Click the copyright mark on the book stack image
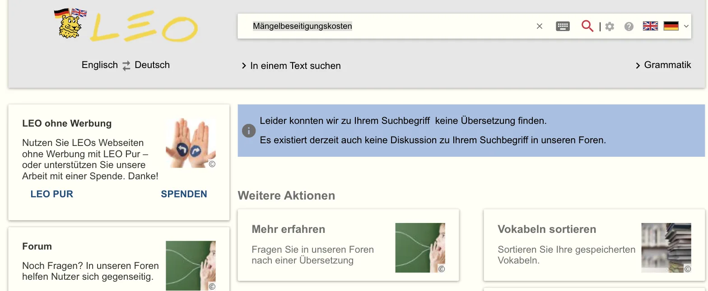Viewport: 708px width, 291px height. click(x=687, y=269)
